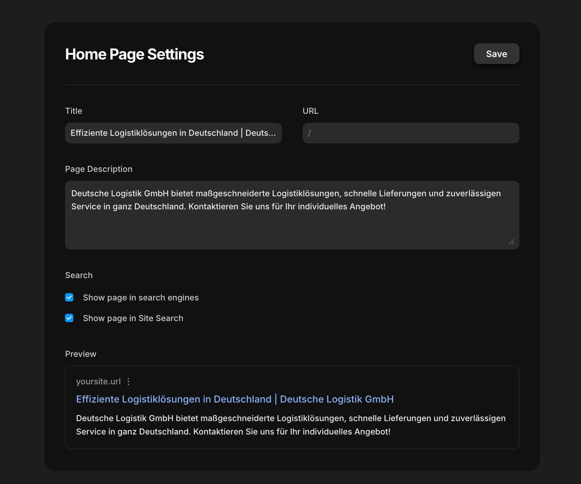
Task: Click the three-dot menu icon beside yoursite.url
Action: tap(129, 381)
